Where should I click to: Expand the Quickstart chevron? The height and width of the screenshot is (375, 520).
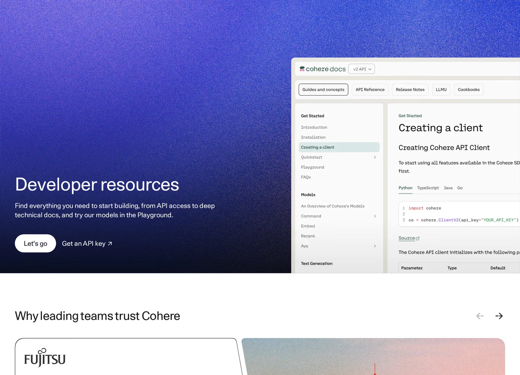click(x=375, y=157)
